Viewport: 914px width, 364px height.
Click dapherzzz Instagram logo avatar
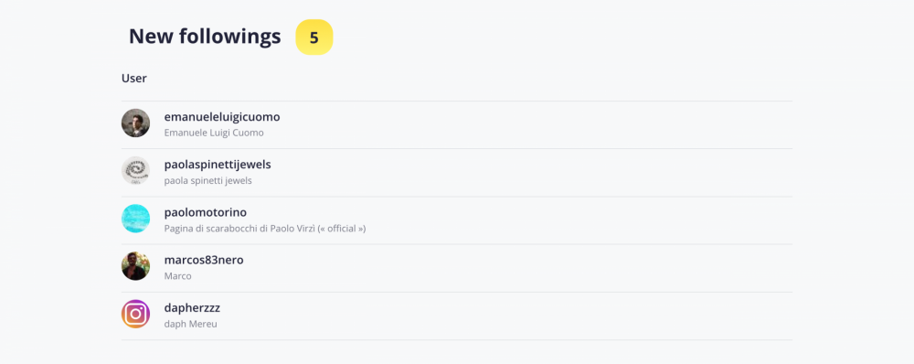pyautogui.click(x=135, y=315)
